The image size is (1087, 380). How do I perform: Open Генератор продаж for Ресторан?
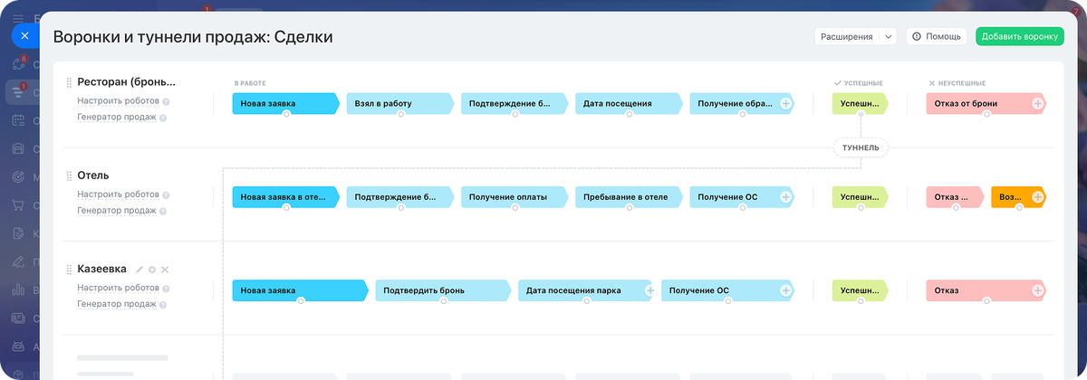point(117,118)
